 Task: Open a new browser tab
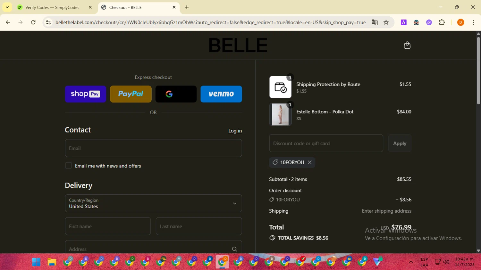187,7
